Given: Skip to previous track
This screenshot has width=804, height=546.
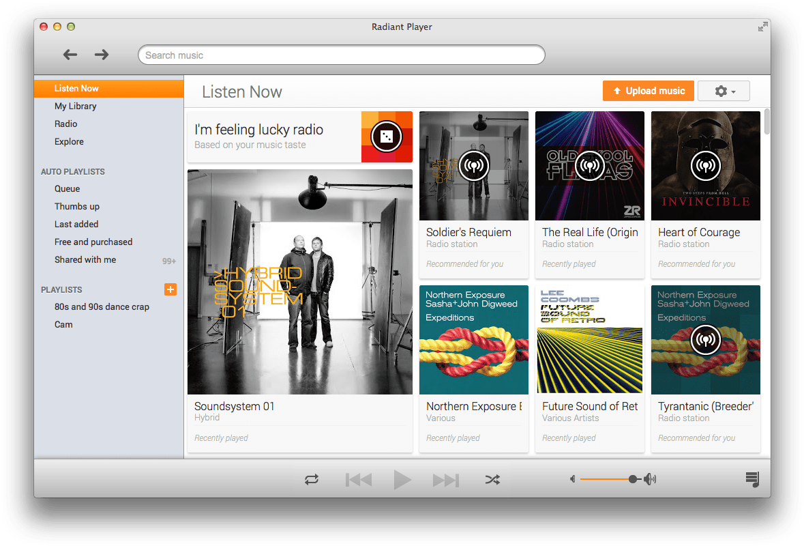Looking at the screenshot, I should tap(359, 480).
